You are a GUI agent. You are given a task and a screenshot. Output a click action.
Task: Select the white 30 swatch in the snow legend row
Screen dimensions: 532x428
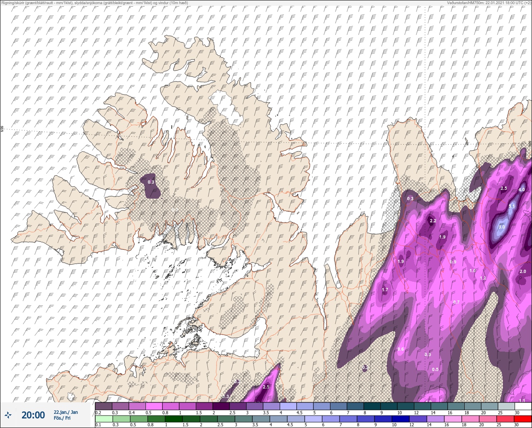coord(523,406)
